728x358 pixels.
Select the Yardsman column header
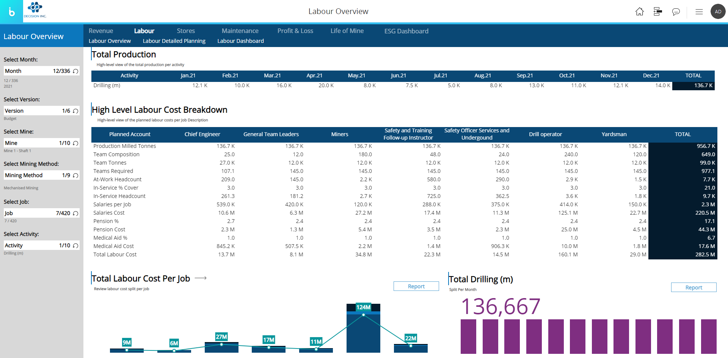pos(614,134)
